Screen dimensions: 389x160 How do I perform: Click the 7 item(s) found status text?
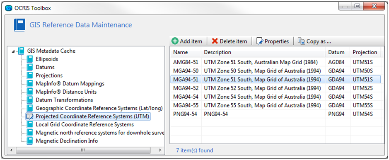[x=195, y=150]
